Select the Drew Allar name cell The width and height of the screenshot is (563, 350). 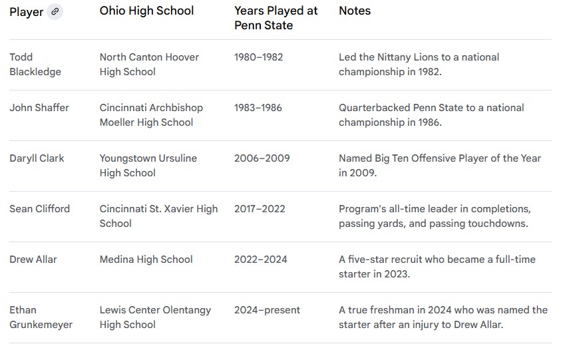pos(33,260)
